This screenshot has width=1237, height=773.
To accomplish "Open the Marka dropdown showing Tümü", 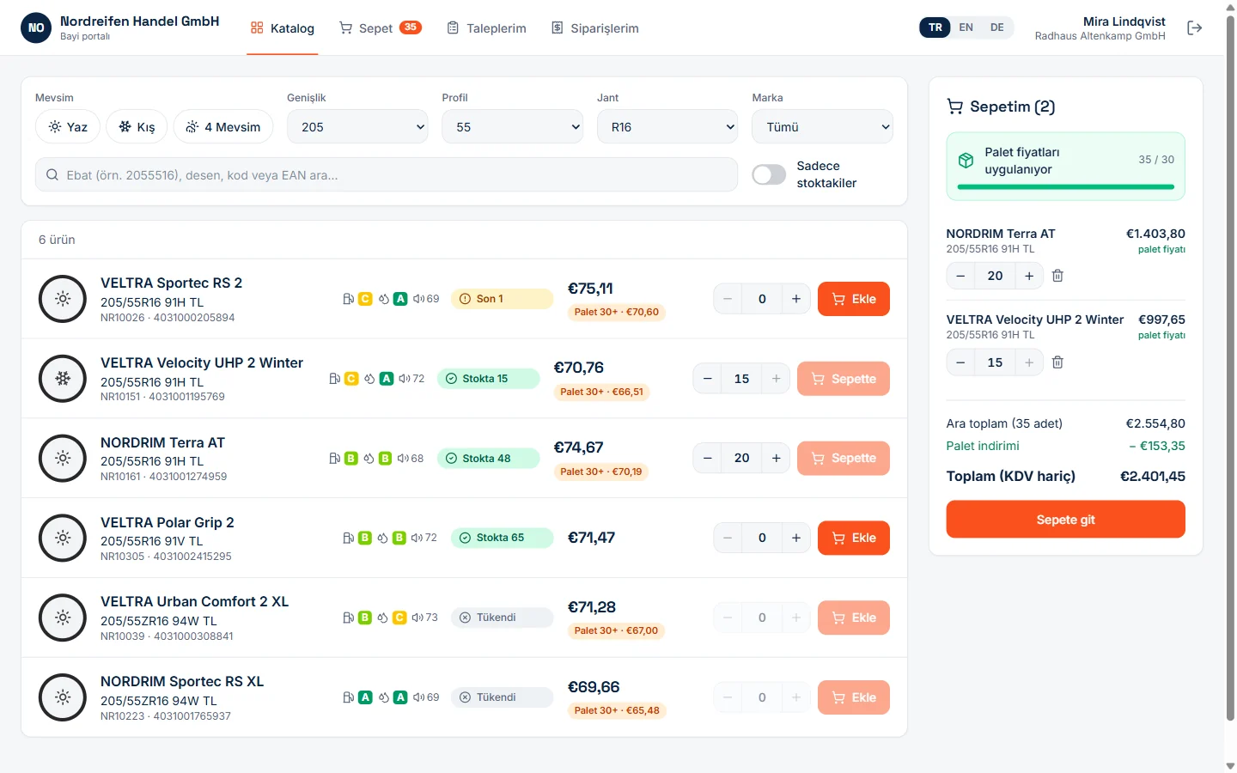I will [822, 127].
